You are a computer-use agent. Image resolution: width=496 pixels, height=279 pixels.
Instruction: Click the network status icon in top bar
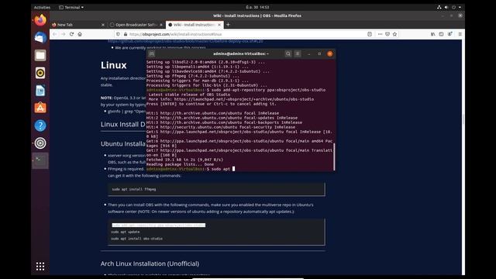tap(439, 7)
